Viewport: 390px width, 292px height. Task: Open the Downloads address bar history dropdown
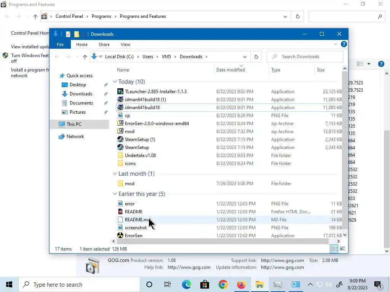click(245, 57)
